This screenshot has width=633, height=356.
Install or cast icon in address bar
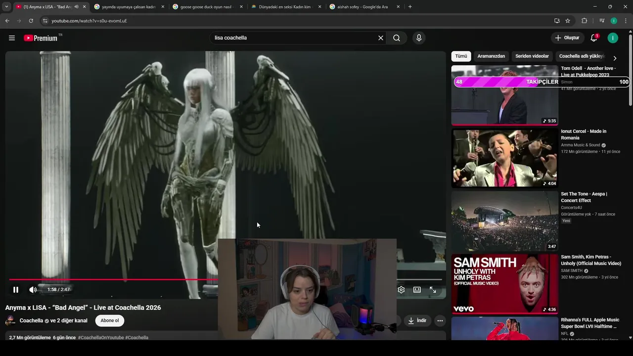tap(557, 21)
